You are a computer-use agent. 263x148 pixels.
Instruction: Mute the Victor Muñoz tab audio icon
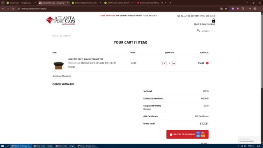(162, 3)
